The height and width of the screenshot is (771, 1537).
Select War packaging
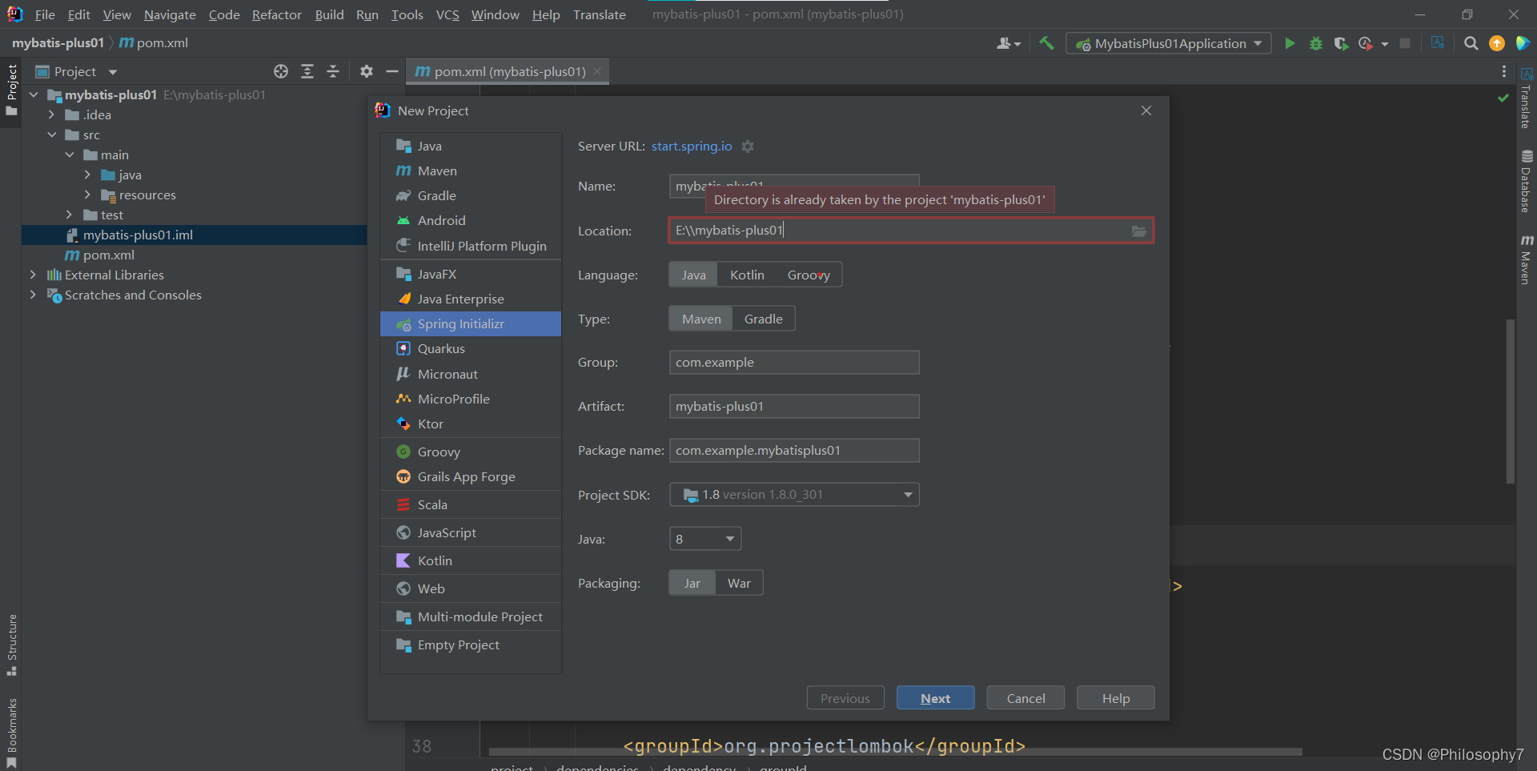[739, 583]
